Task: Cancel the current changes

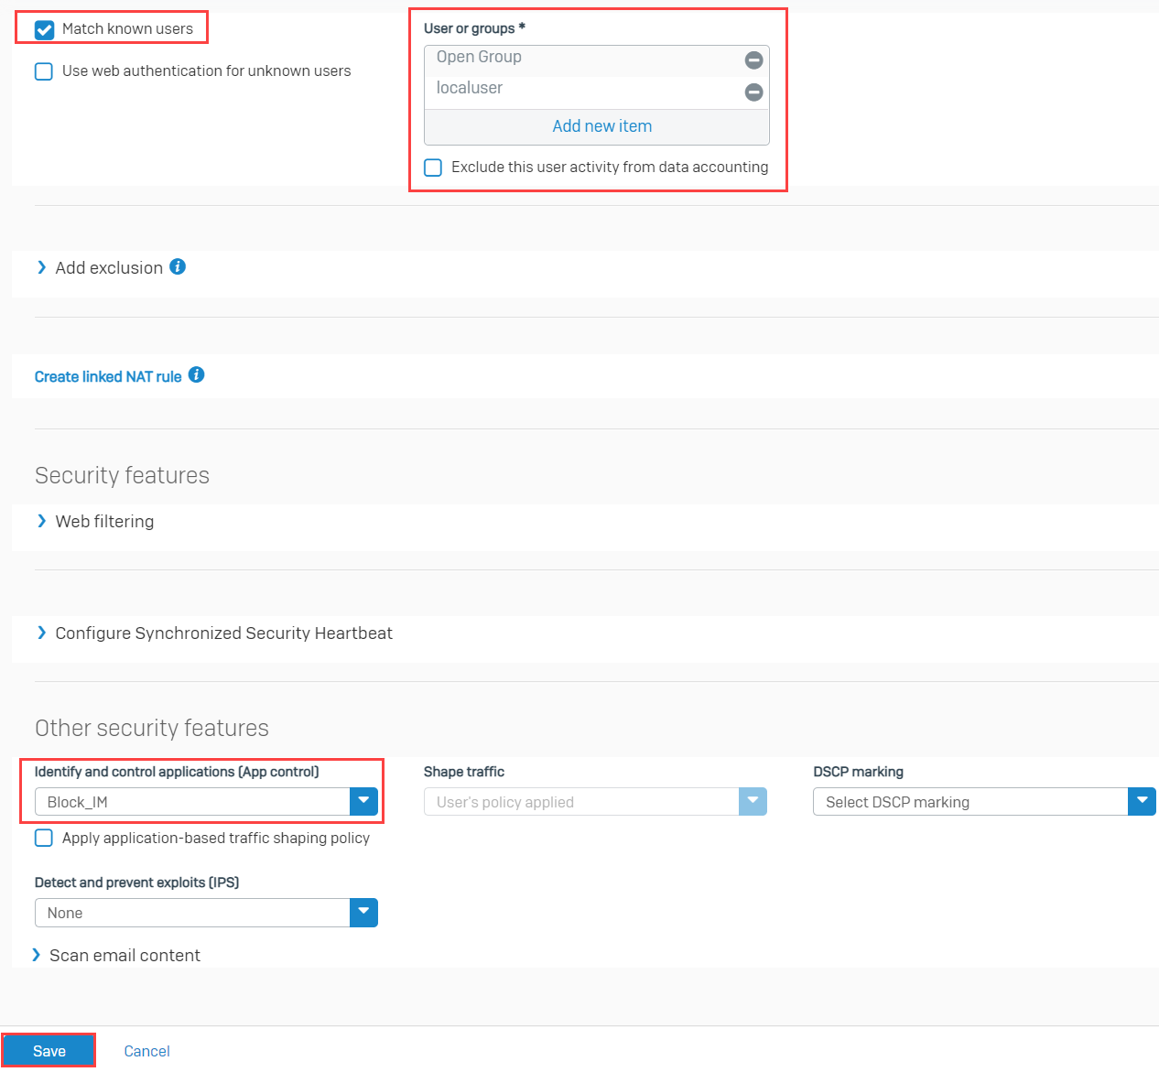Action: coord(146,1050)
